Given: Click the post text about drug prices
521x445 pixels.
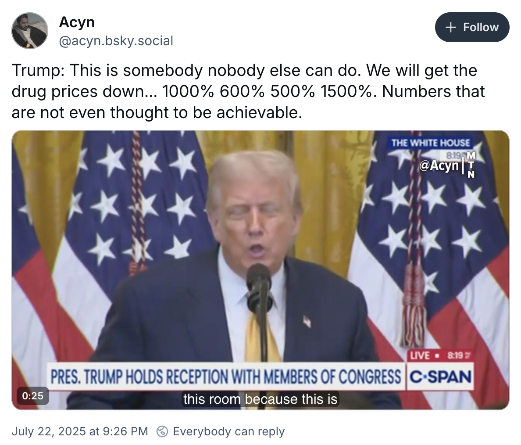Looking at the screenshot, I should coord(249,91).
